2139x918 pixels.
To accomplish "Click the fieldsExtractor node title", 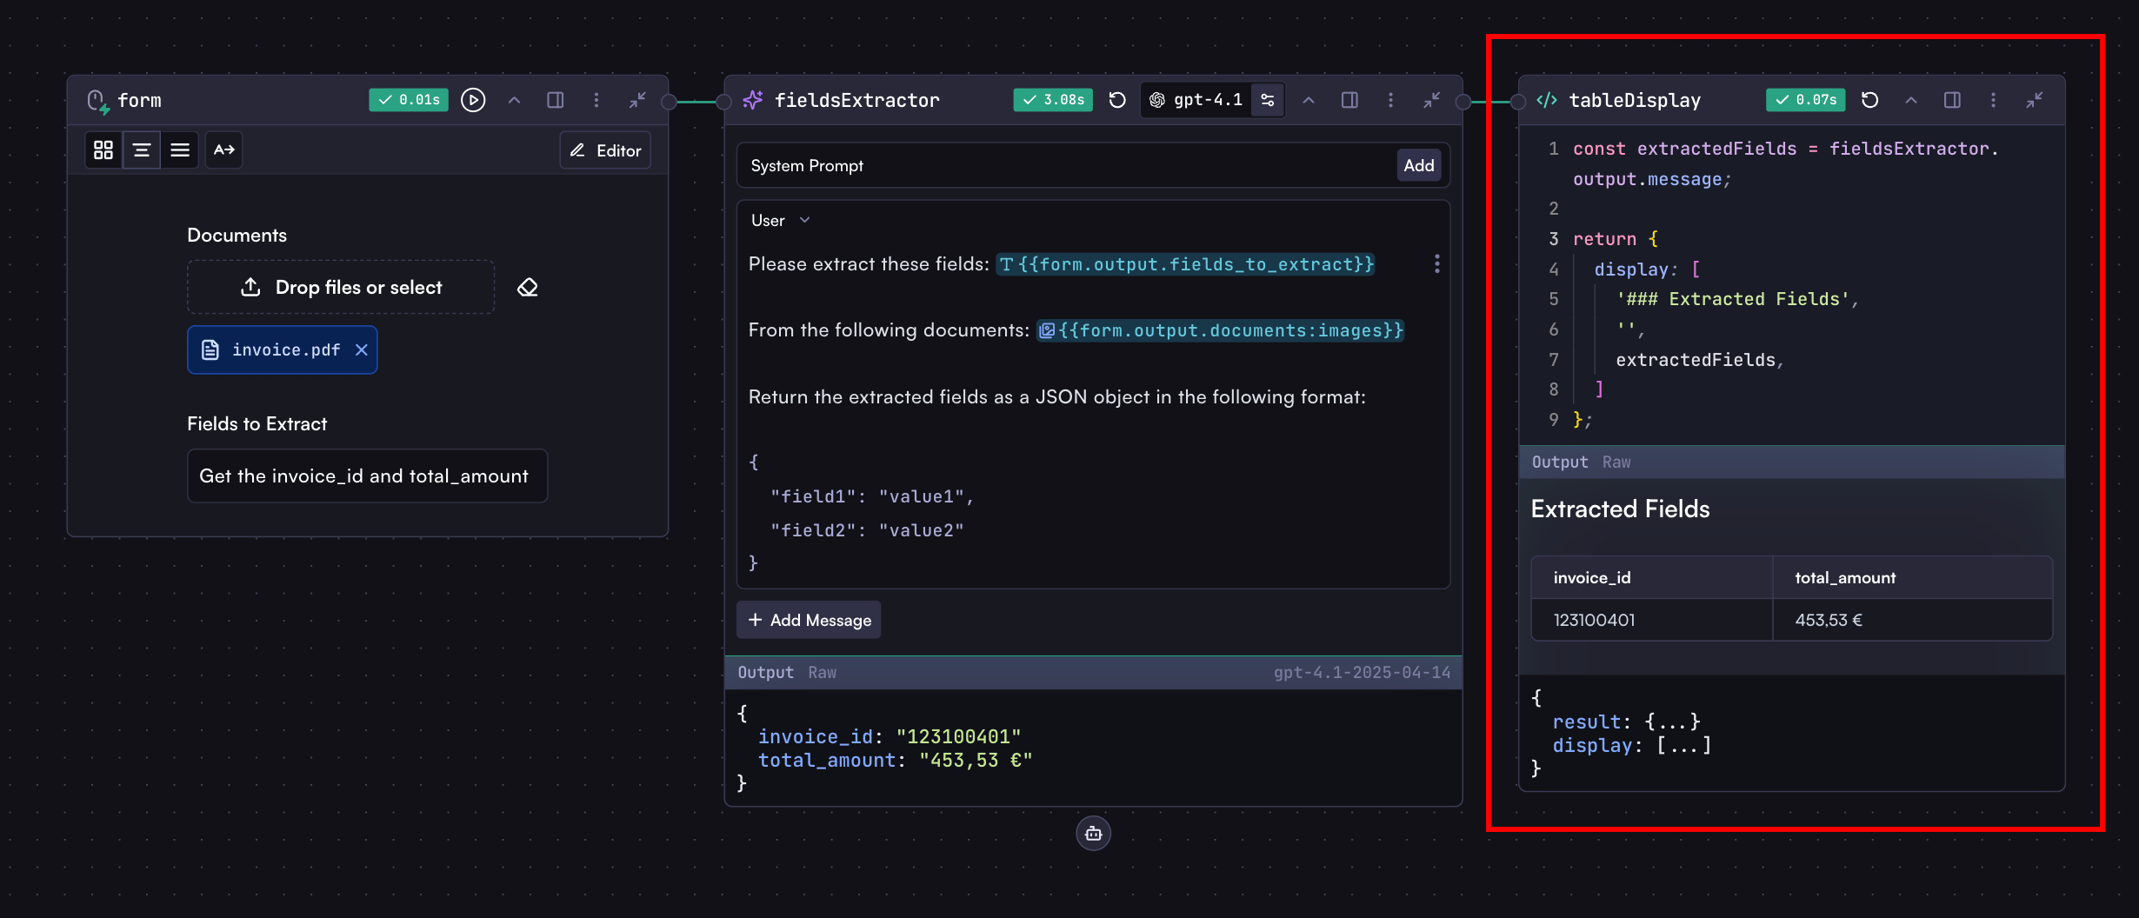I will (856, 100).
